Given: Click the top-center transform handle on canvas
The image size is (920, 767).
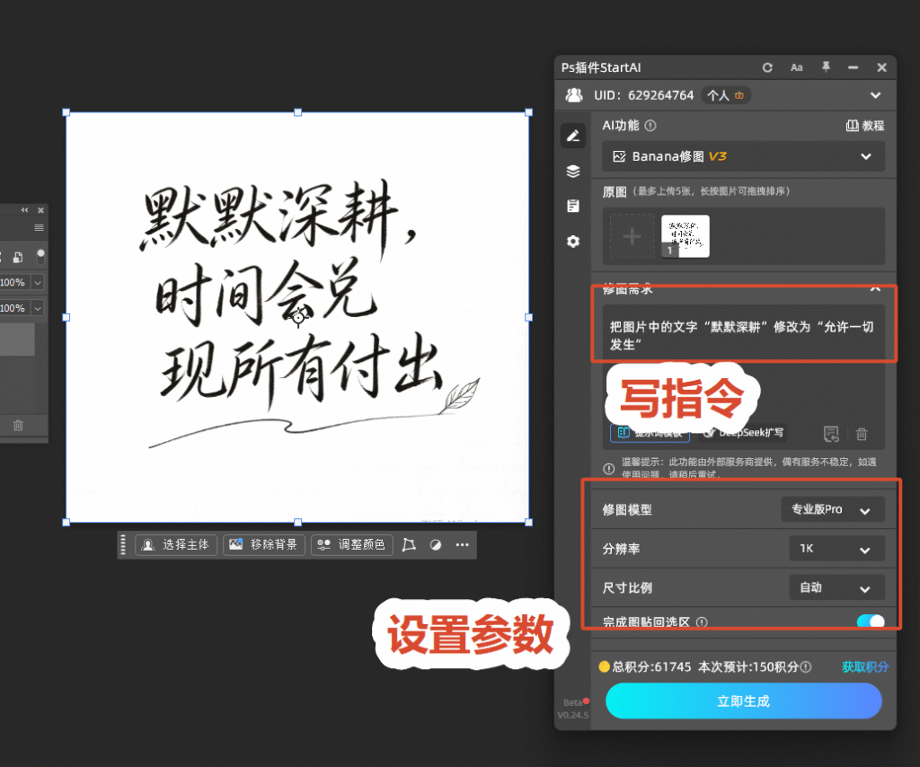Looking at the screenshot, I should [298, 112].
